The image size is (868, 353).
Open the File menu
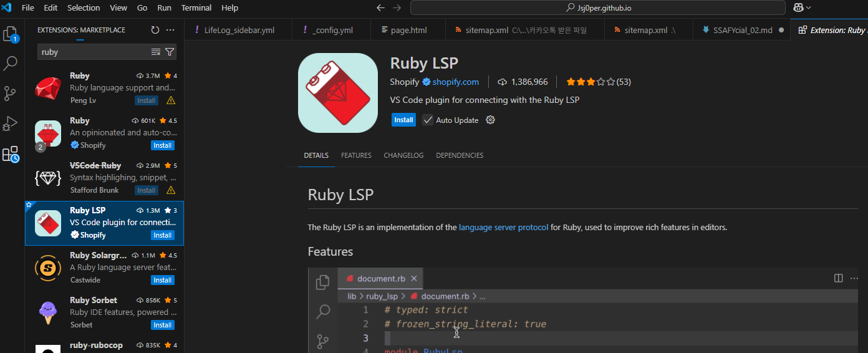tap(28, 8)
